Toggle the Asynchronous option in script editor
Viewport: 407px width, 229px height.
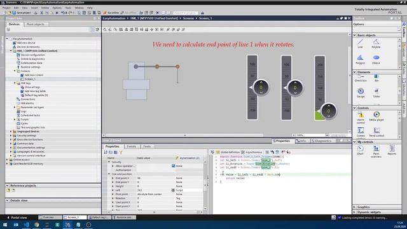pos(252,152)
